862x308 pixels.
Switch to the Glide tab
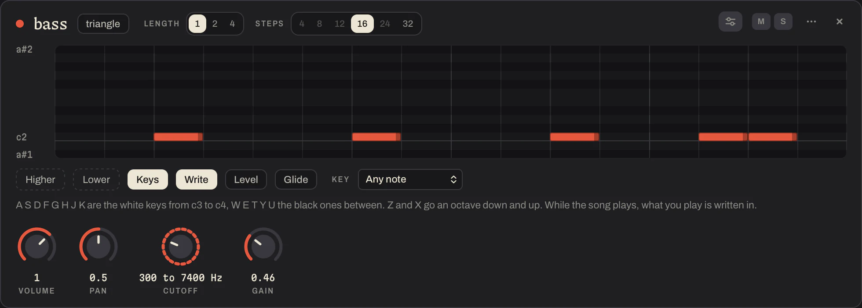coord(296,179)
